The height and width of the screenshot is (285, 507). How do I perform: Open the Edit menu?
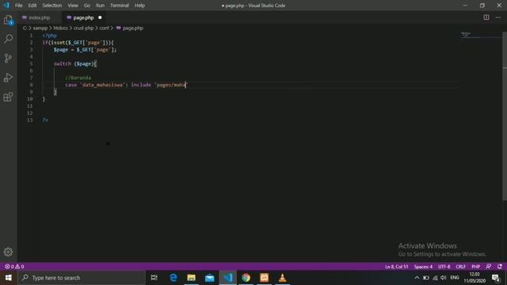coord(32,6)
